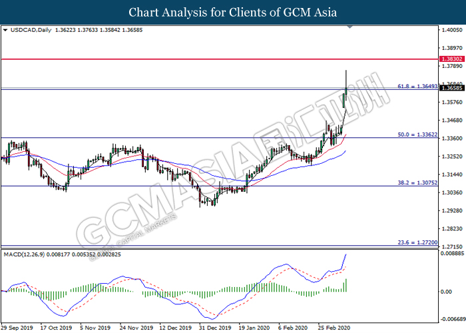Click the 61.8 = 1.36493 Fibonacci label
This screenshot has height=333, width=466.
tap(417, 87)
